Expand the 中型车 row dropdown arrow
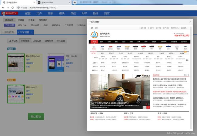Image resolution: width=197 pixels, height=136 pixels. tap(97, 67)
